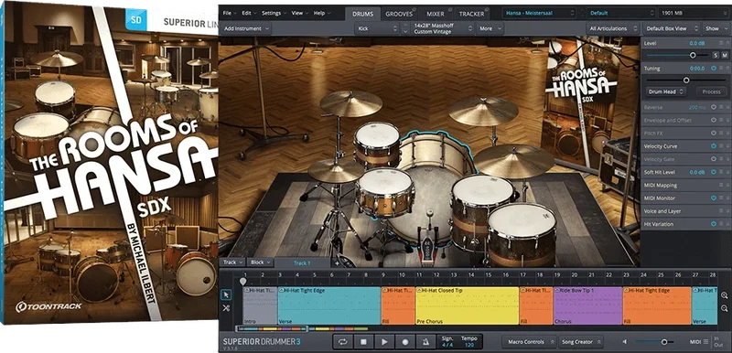Select the scissors cut tool
This screenshot has height=353, width=732.
pos(226,308)
